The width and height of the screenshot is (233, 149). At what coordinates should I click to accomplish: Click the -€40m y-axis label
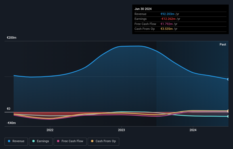(x=11, y=123)
